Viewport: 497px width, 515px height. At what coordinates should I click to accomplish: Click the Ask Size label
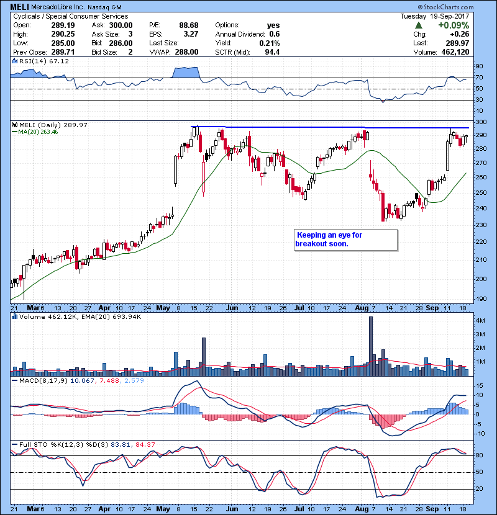coord(106,34)
